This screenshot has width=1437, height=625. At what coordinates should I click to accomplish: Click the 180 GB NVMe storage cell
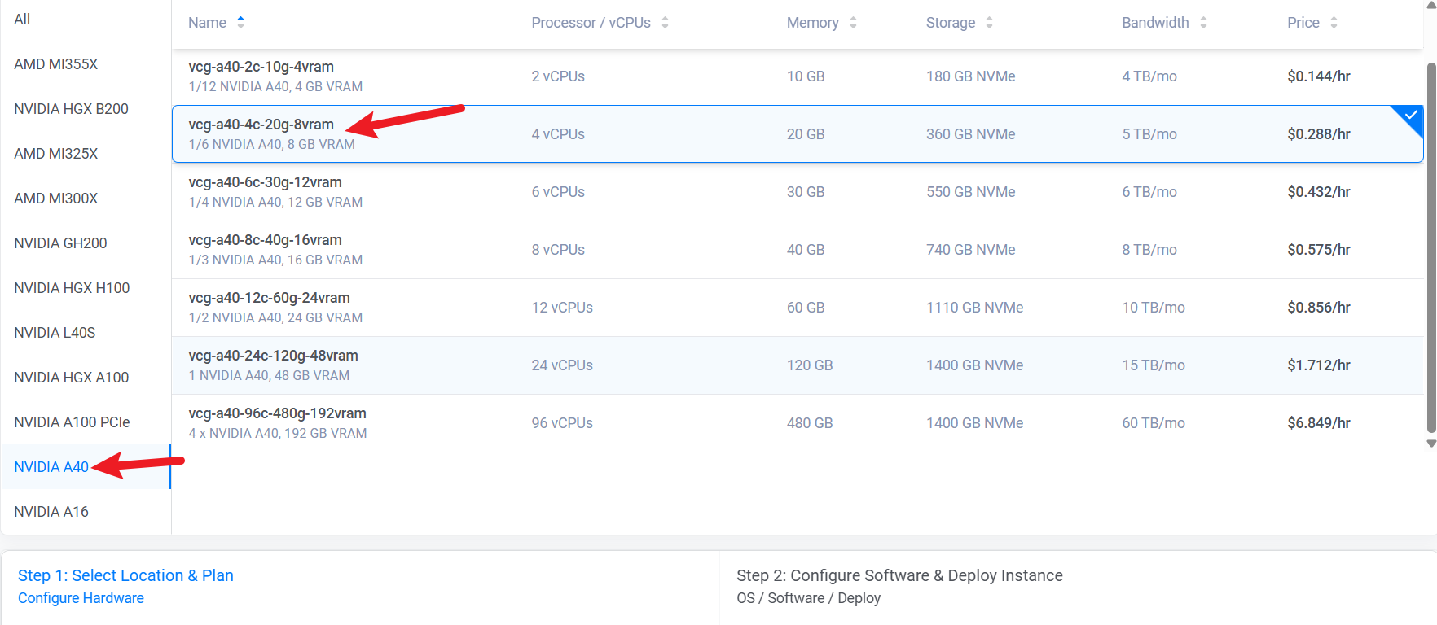[x=970, y=76]
